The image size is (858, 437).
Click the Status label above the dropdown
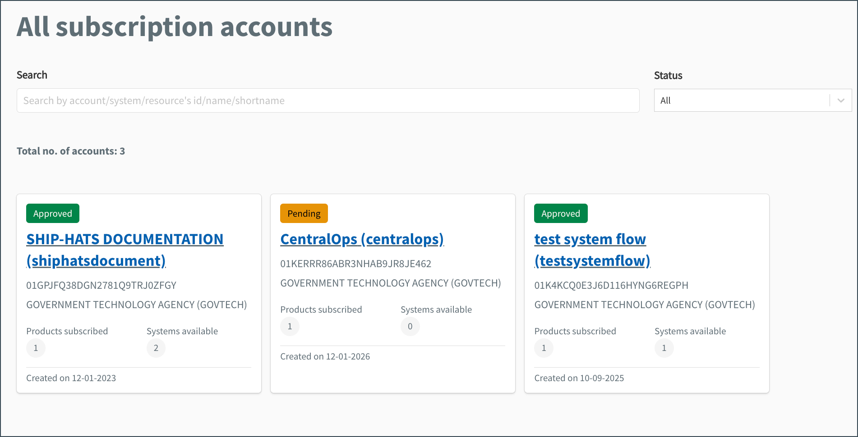[668, 75]
